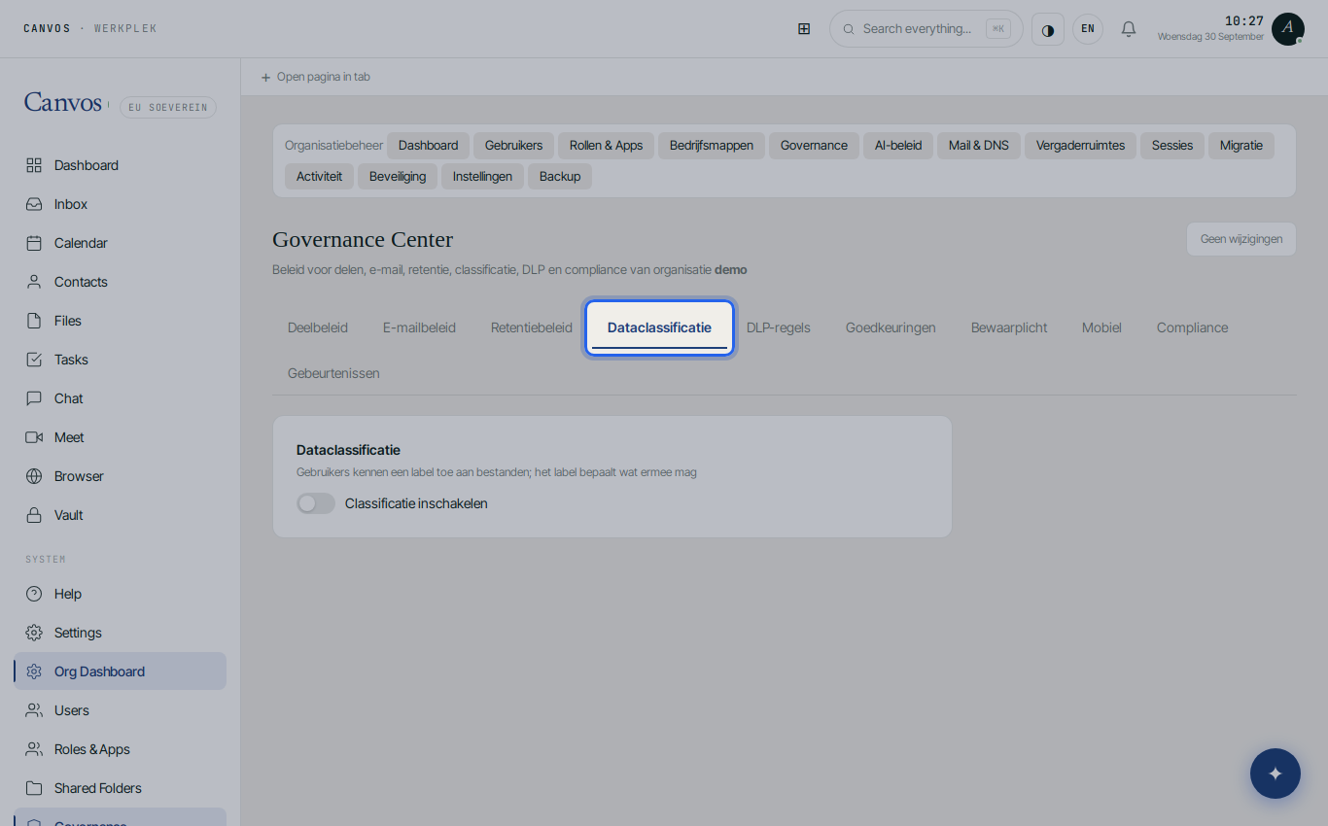Switch to the Compliance tab
1328x826 pixels.
[1192, 327]
